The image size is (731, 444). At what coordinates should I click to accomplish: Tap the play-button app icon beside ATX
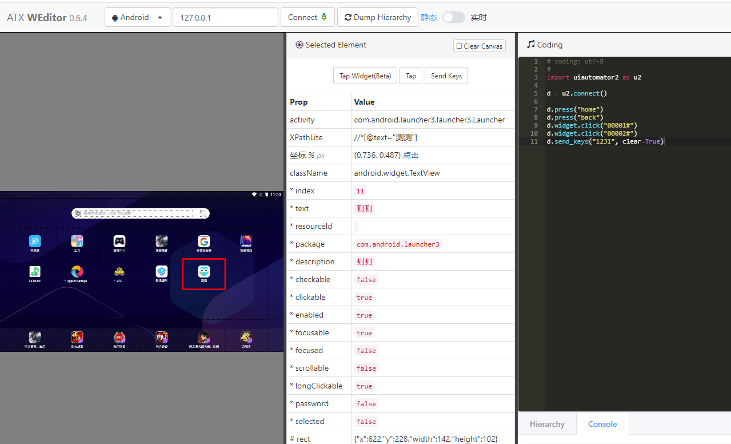tap(162, 271)
